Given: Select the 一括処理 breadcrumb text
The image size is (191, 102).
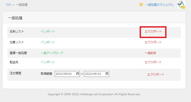Looking at the screenshot, I should (22, 5).
